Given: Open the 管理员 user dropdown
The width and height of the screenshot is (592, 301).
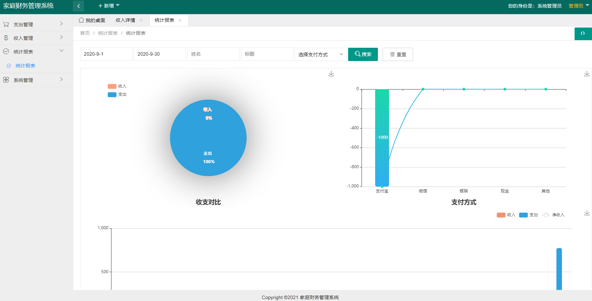Looking at the screenshot, I should click(579, 6).
